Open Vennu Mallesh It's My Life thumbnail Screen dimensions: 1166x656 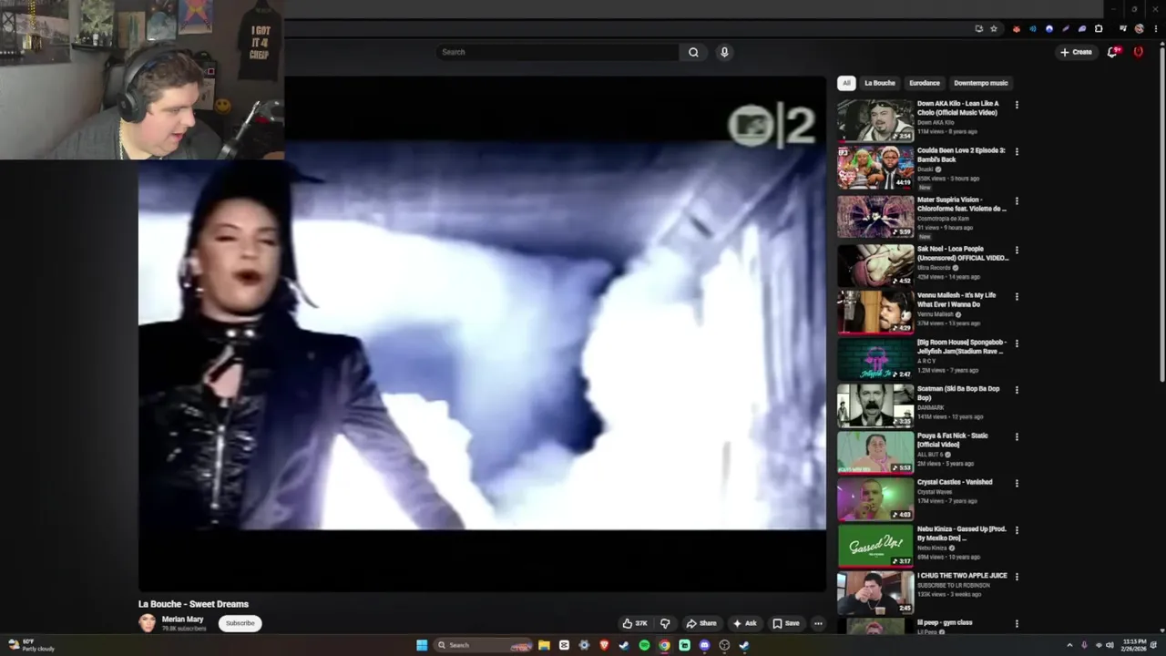click(875, 312)
